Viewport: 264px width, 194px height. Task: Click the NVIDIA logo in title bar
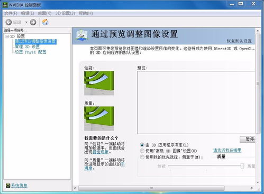(x=5, y=5)
